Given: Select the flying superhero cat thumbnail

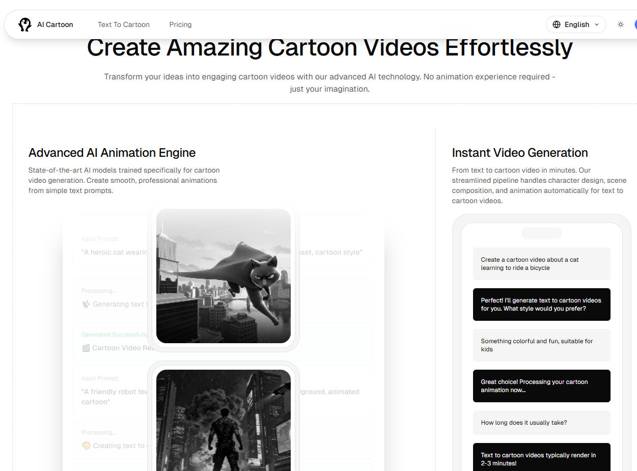Looking at the screenshot, I should pos(223,275).
